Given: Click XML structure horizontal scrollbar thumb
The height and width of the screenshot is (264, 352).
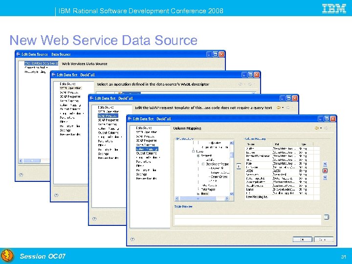Looking at the screenshot, I should click(198, 198).
